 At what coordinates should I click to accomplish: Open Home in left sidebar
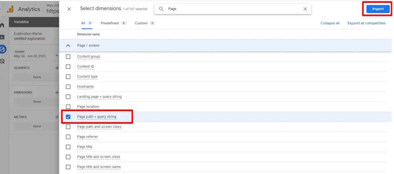2,25
